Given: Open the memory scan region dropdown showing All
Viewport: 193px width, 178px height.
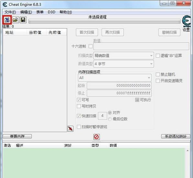Looking at the screenshot, I should click(x=115, y=78).
